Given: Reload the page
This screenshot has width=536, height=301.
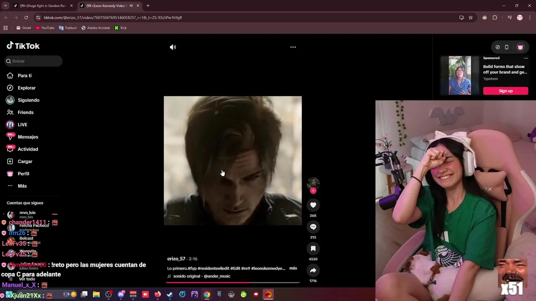Looking at the screenshot, I should [x=26, y=18].
